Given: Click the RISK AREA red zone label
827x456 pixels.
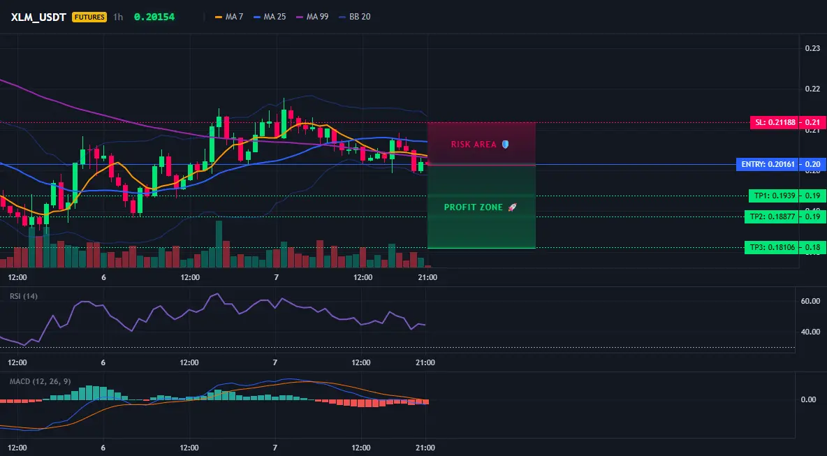Looking at the screenshot, I should [x=480, y=145].
